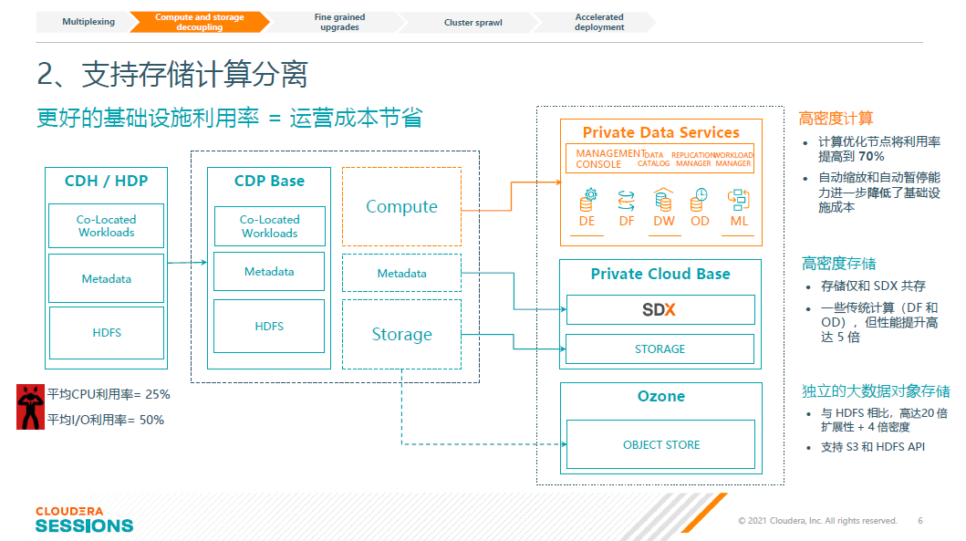Click the DW data warehouse icon
This screenshot has width=966, height=541.
point(663,201)
